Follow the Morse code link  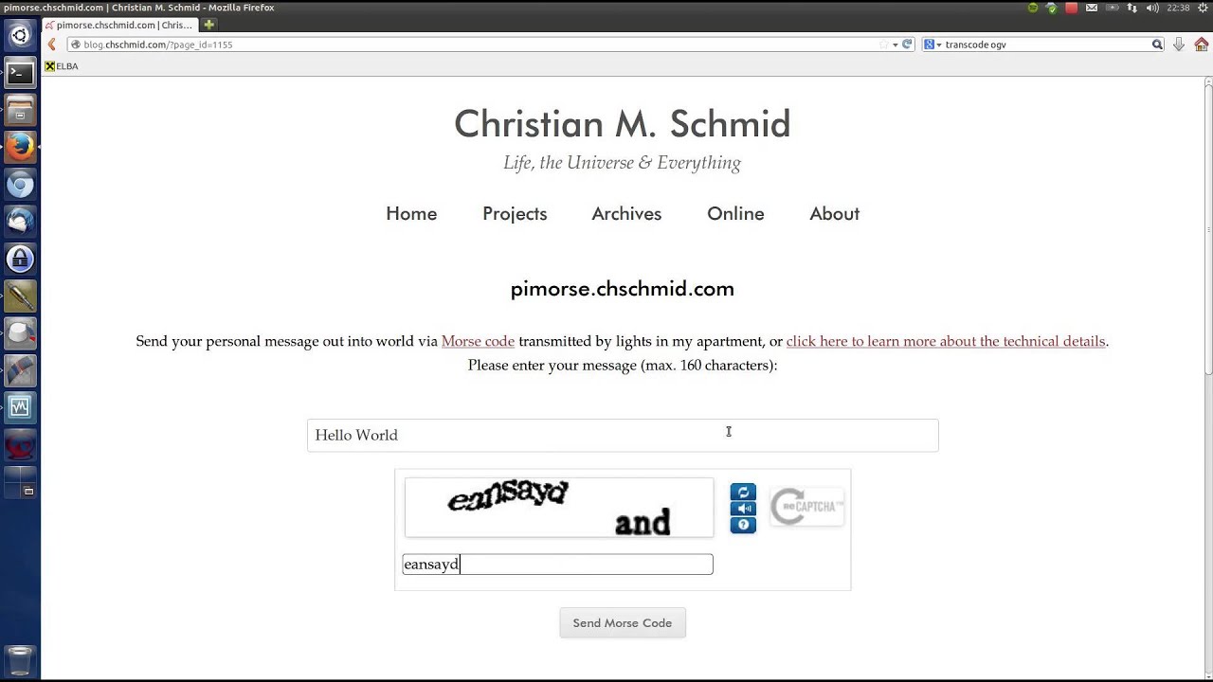coord(478,341)
